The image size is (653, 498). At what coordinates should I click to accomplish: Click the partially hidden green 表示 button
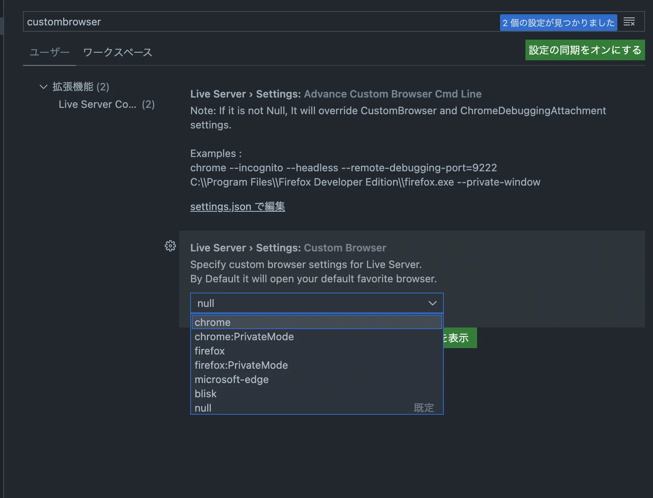(460, 338)
